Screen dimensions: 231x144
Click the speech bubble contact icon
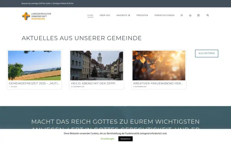(x=182, y=15)
